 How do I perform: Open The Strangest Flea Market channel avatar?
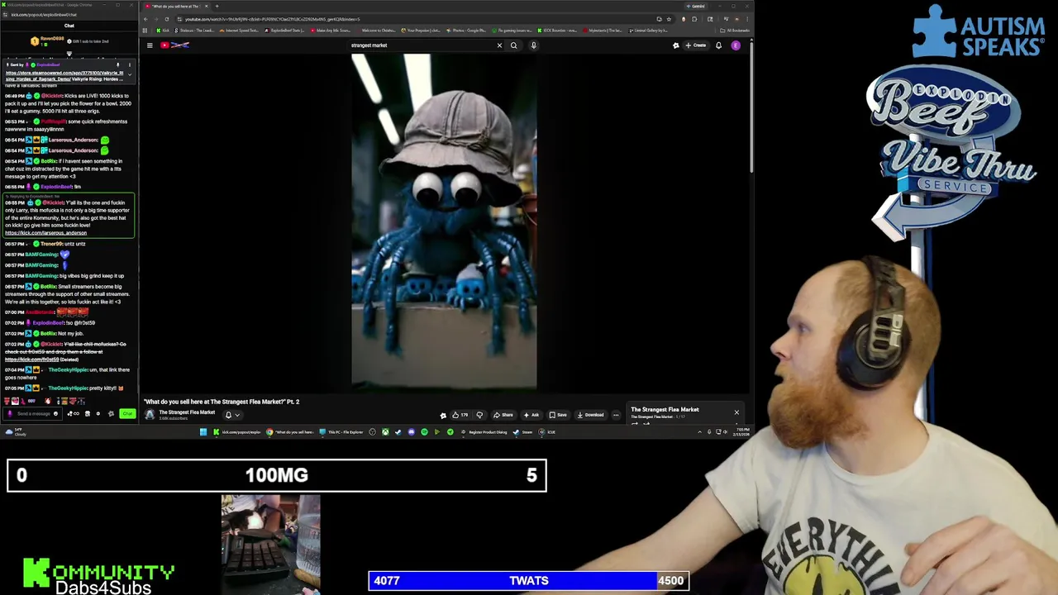tap(150, 415)
